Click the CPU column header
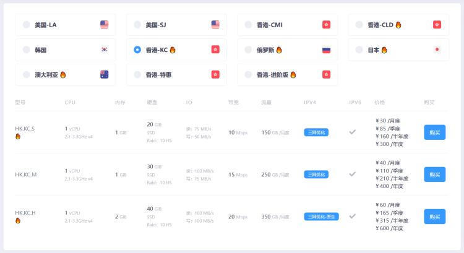The width and height of the screenshot is (464, 253). (70, 103)
